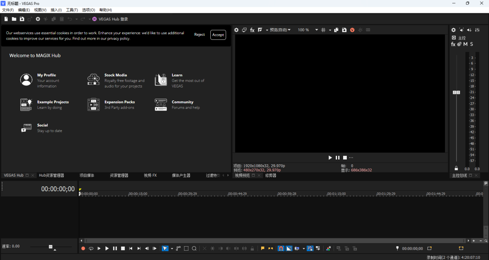This screenshot has height=260, width=489.
Task: Open the redo history dropdown arrow
Action: 89,19
